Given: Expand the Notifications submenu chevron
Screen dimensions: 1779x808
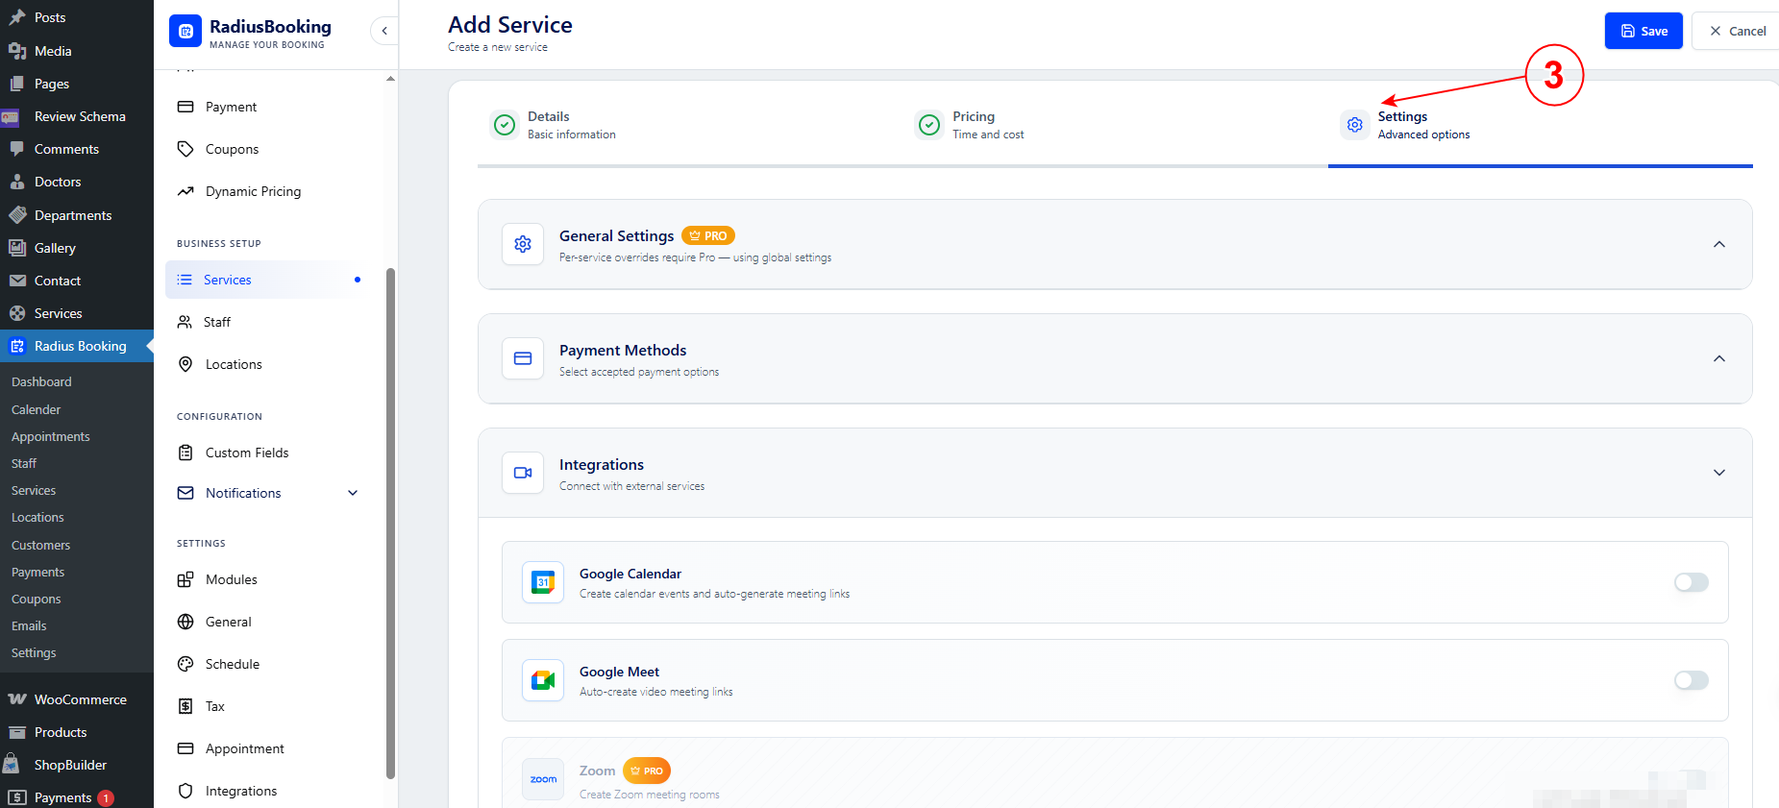Looking at the screenshot, I should (353, 493).
